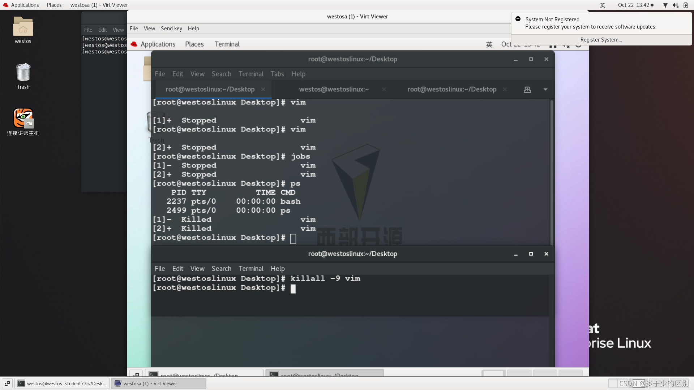The image size is (694, 390).
Task: Click the lower terminal title bar
Action: pyautogui.click(x=352, y=254)
